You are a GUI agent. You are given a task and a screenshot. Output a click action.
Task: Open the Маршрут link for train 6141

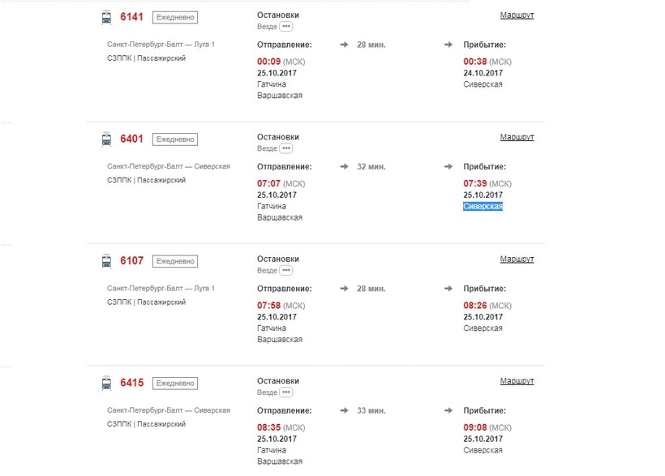[x=517, y=15]
